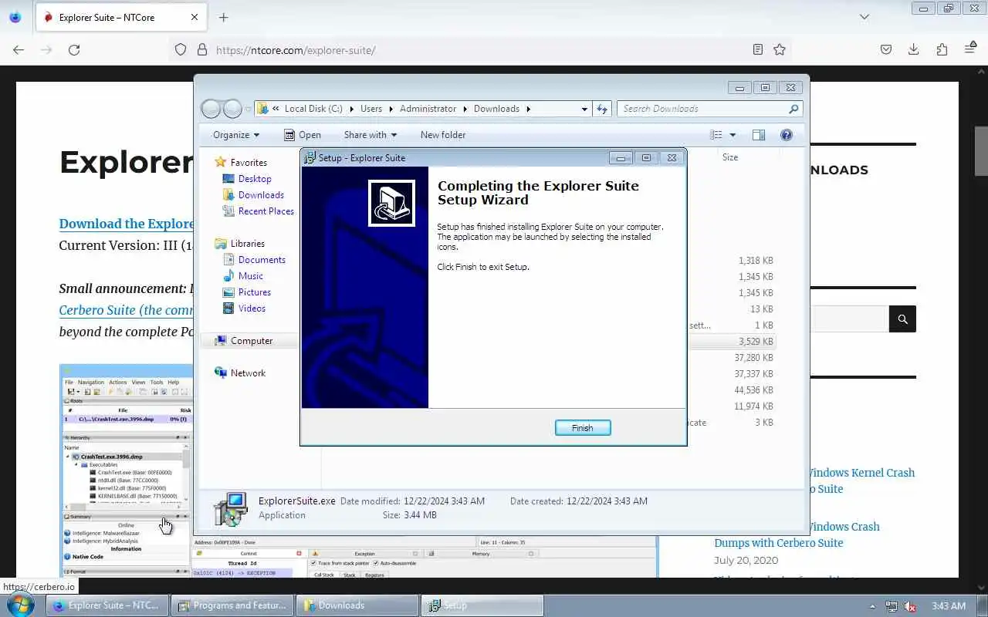Viewport: 988px width, 617px height.
Task: Open Organize menu in Downloads window
Action: coord(236,135)
